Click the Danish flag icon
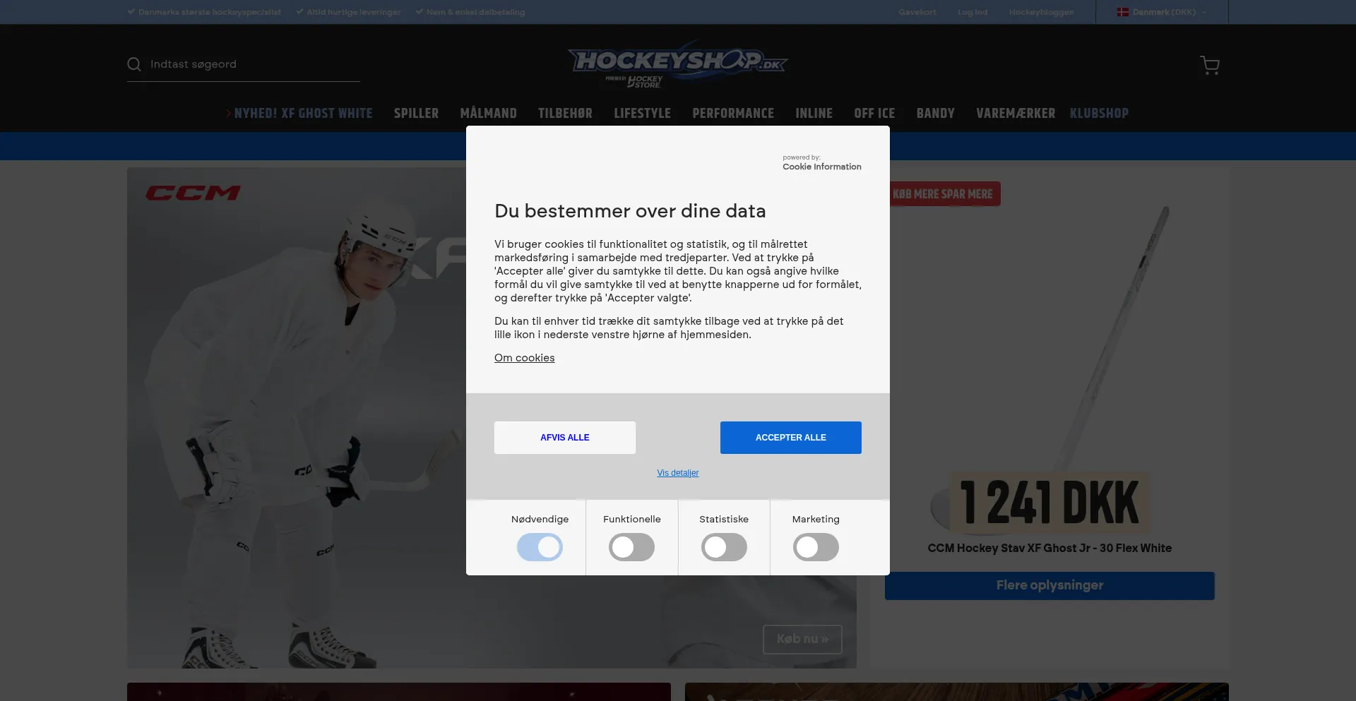This screenshot has width=1356, height=701. pyautogui.click(x=1123, y=12)
